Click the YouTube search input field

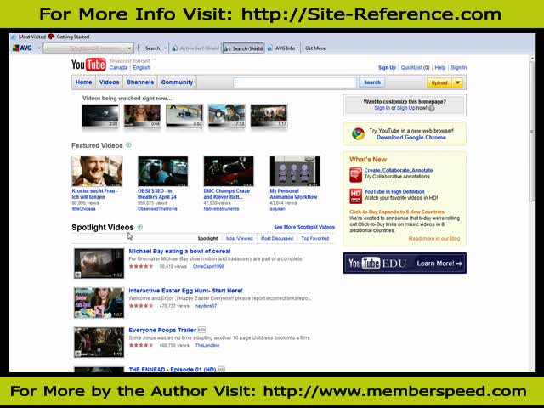[x=295, y=82]
